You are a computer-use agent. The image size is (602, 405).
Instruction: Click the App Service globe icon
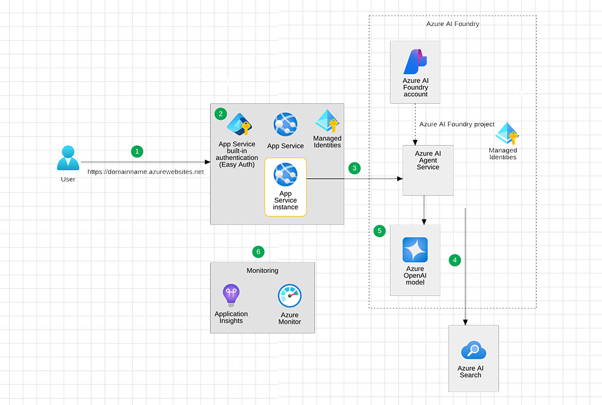(x=285, y=125)
